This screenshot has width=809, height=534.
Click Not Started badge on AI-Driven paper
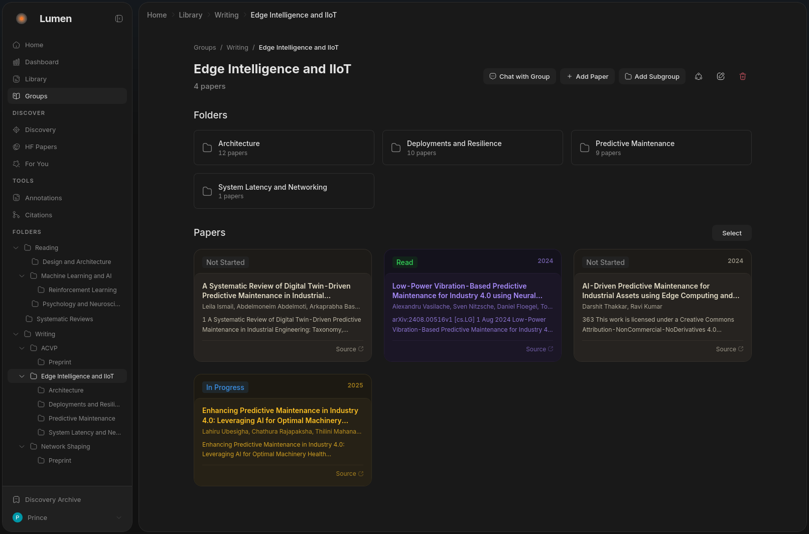point(605,262)
